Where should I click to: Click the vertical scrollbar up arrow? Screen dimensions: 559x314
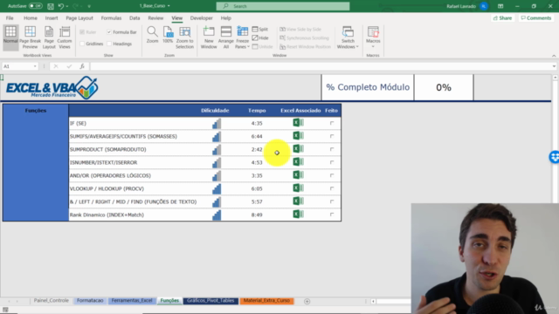click(556, 78)
